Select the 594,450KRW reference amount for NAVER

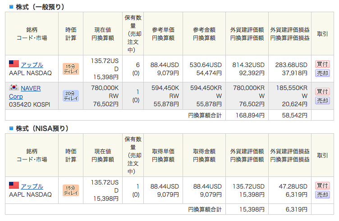point(206,92)
